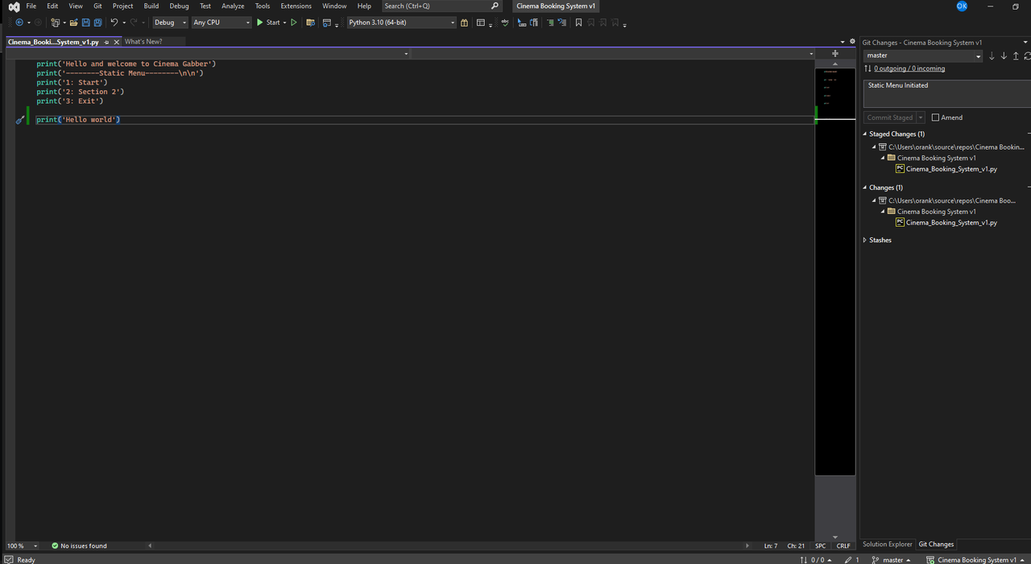The height and width of the screenshot is (564, 1031).
Task: Click the Open Folder icon after the play buttons
Action: (310, 23)
